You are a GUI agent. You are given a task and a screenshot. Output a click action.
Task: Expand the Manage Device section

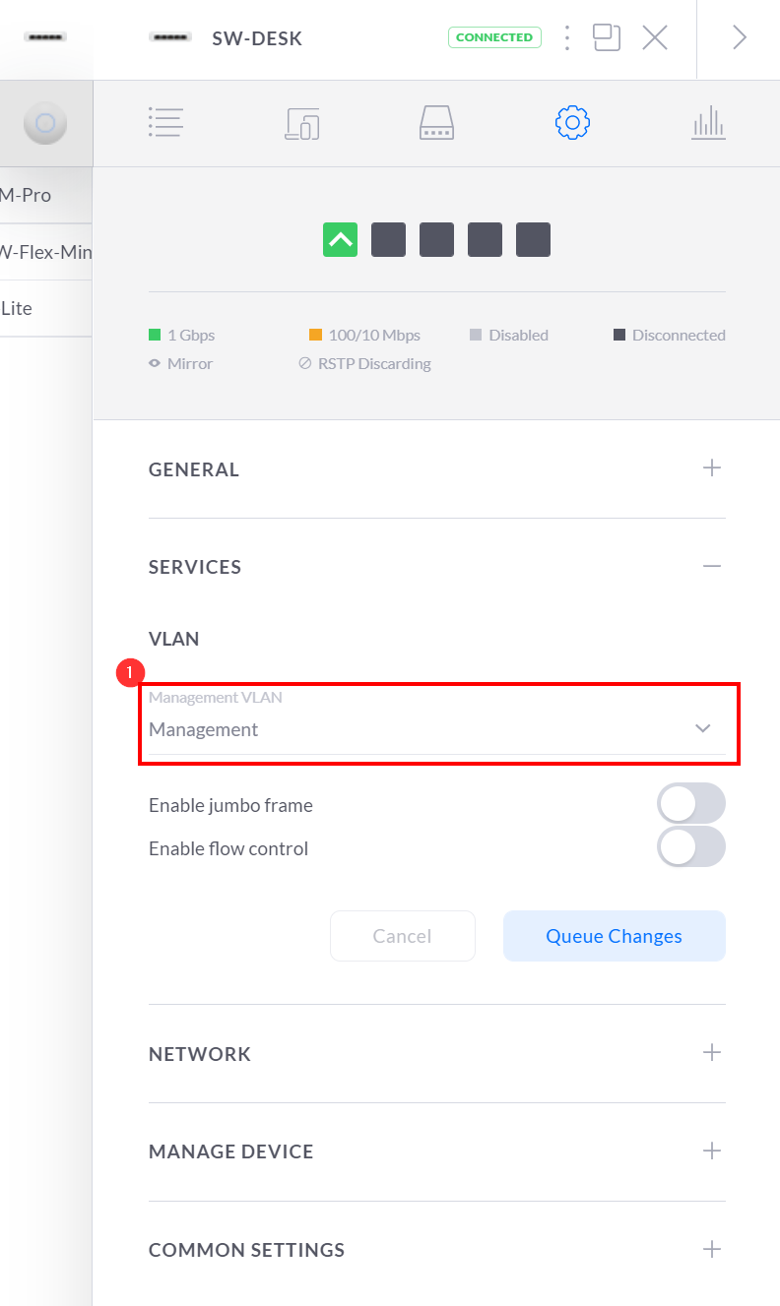[712, 1151]
